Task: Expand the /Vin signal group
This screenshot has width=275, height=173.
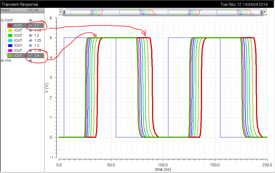Action: coord(3,61)
